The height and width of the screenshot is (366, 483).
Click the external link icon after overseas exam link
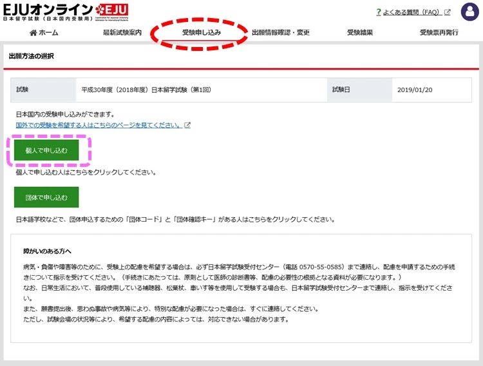click(x=187, y=125)
